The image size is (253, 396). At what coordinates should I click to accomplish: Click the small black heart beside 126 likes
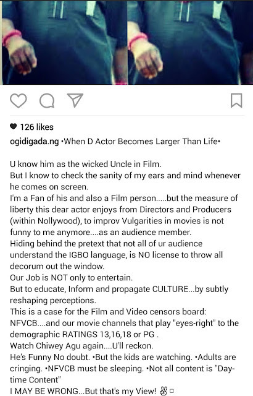pos(14,126)
